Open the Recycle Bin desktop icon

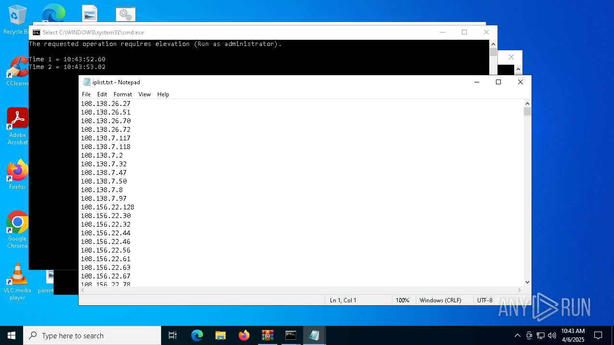point(17,20)
